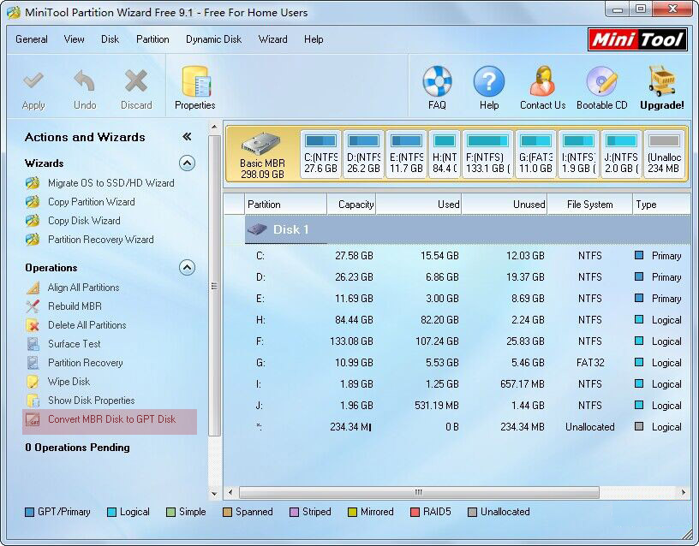Click the Apply checkmark toolbar icon
Screen dimensions: 699x546
(x=33, y=84)
